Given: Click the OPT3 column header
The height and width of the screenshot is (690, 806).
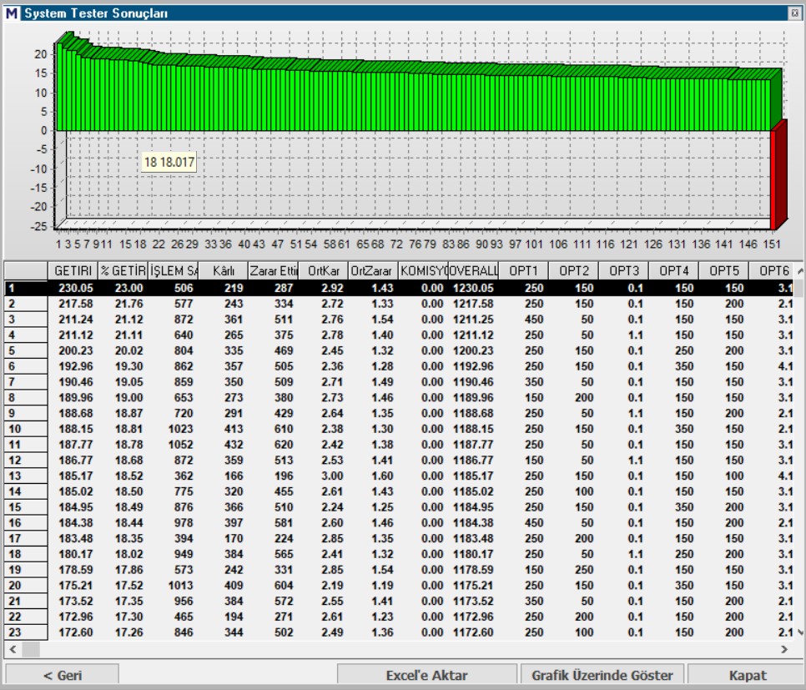Looking at the screenshot, I should pos(623,271).
